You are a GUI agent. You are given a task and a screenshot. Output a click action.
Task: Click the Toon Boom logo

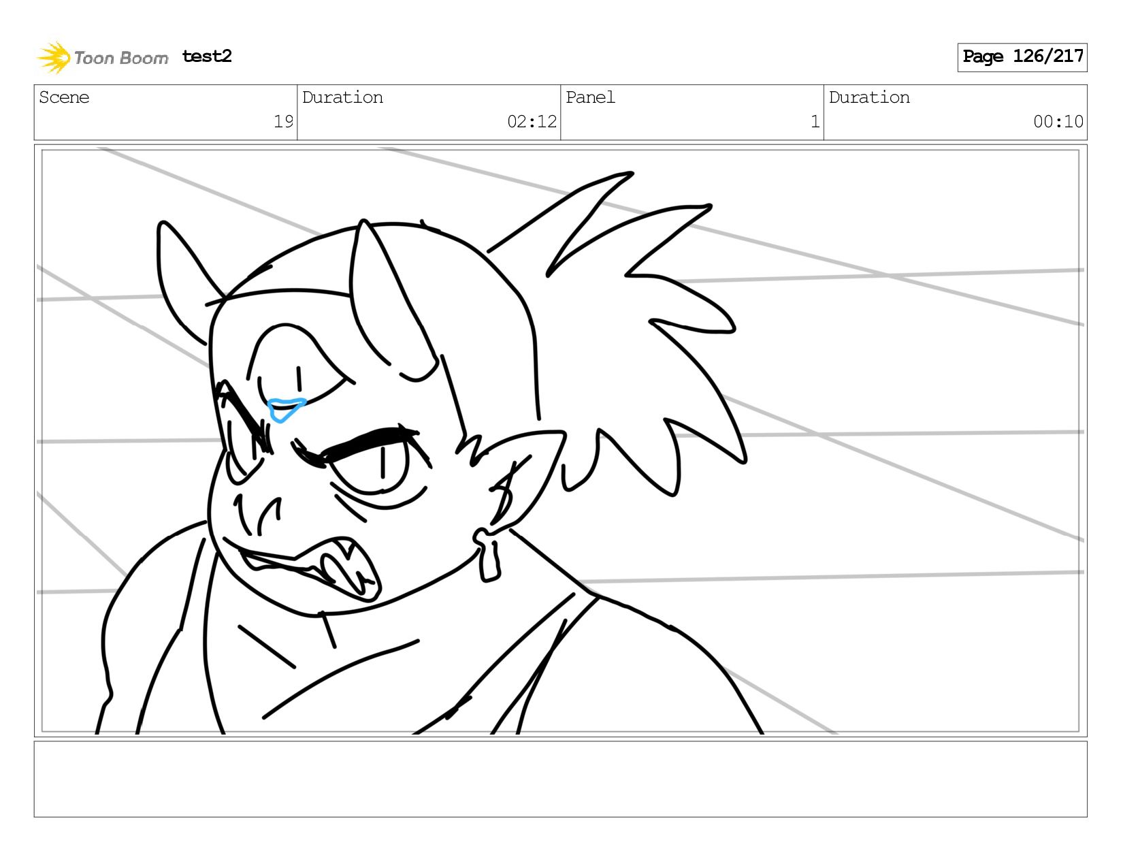point(102,57)
